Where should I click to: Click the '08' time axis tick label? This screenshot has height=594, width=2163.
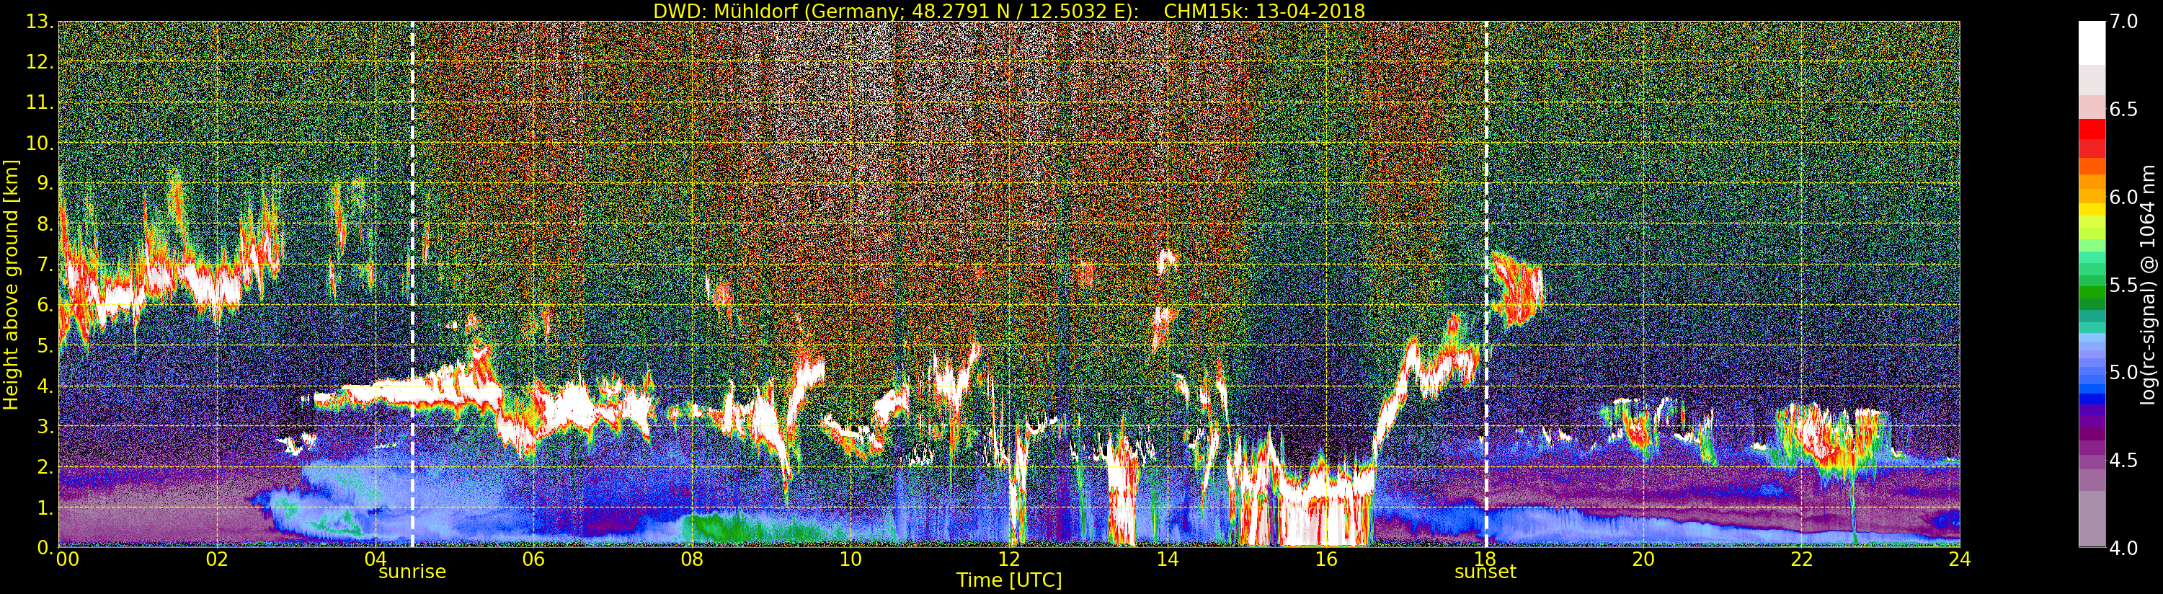[692, 559]
